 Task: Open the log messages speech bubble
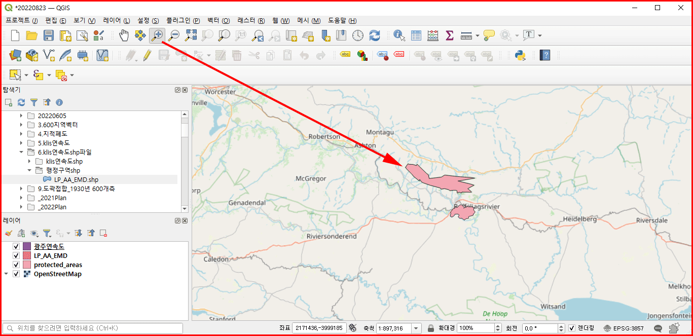658,328
